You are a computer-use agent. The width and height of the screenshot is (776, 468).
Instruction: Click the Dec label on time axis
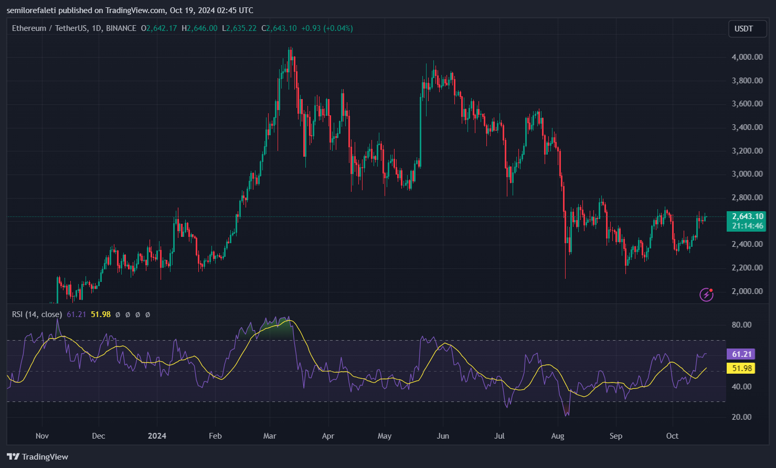point(99,436)
